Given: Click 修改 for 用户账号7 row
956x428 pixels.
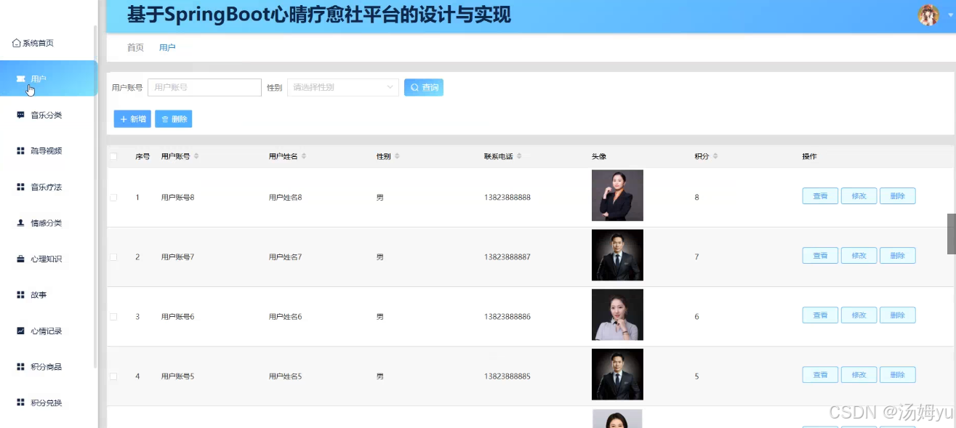Looking at the screenshot, I should (x=859, y=256).
